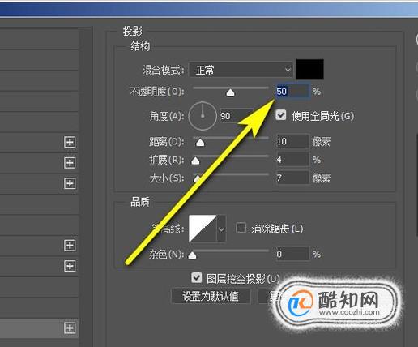The image size is (418, 347).
Task: Click the 距离 slider handle
Action: 200,142
